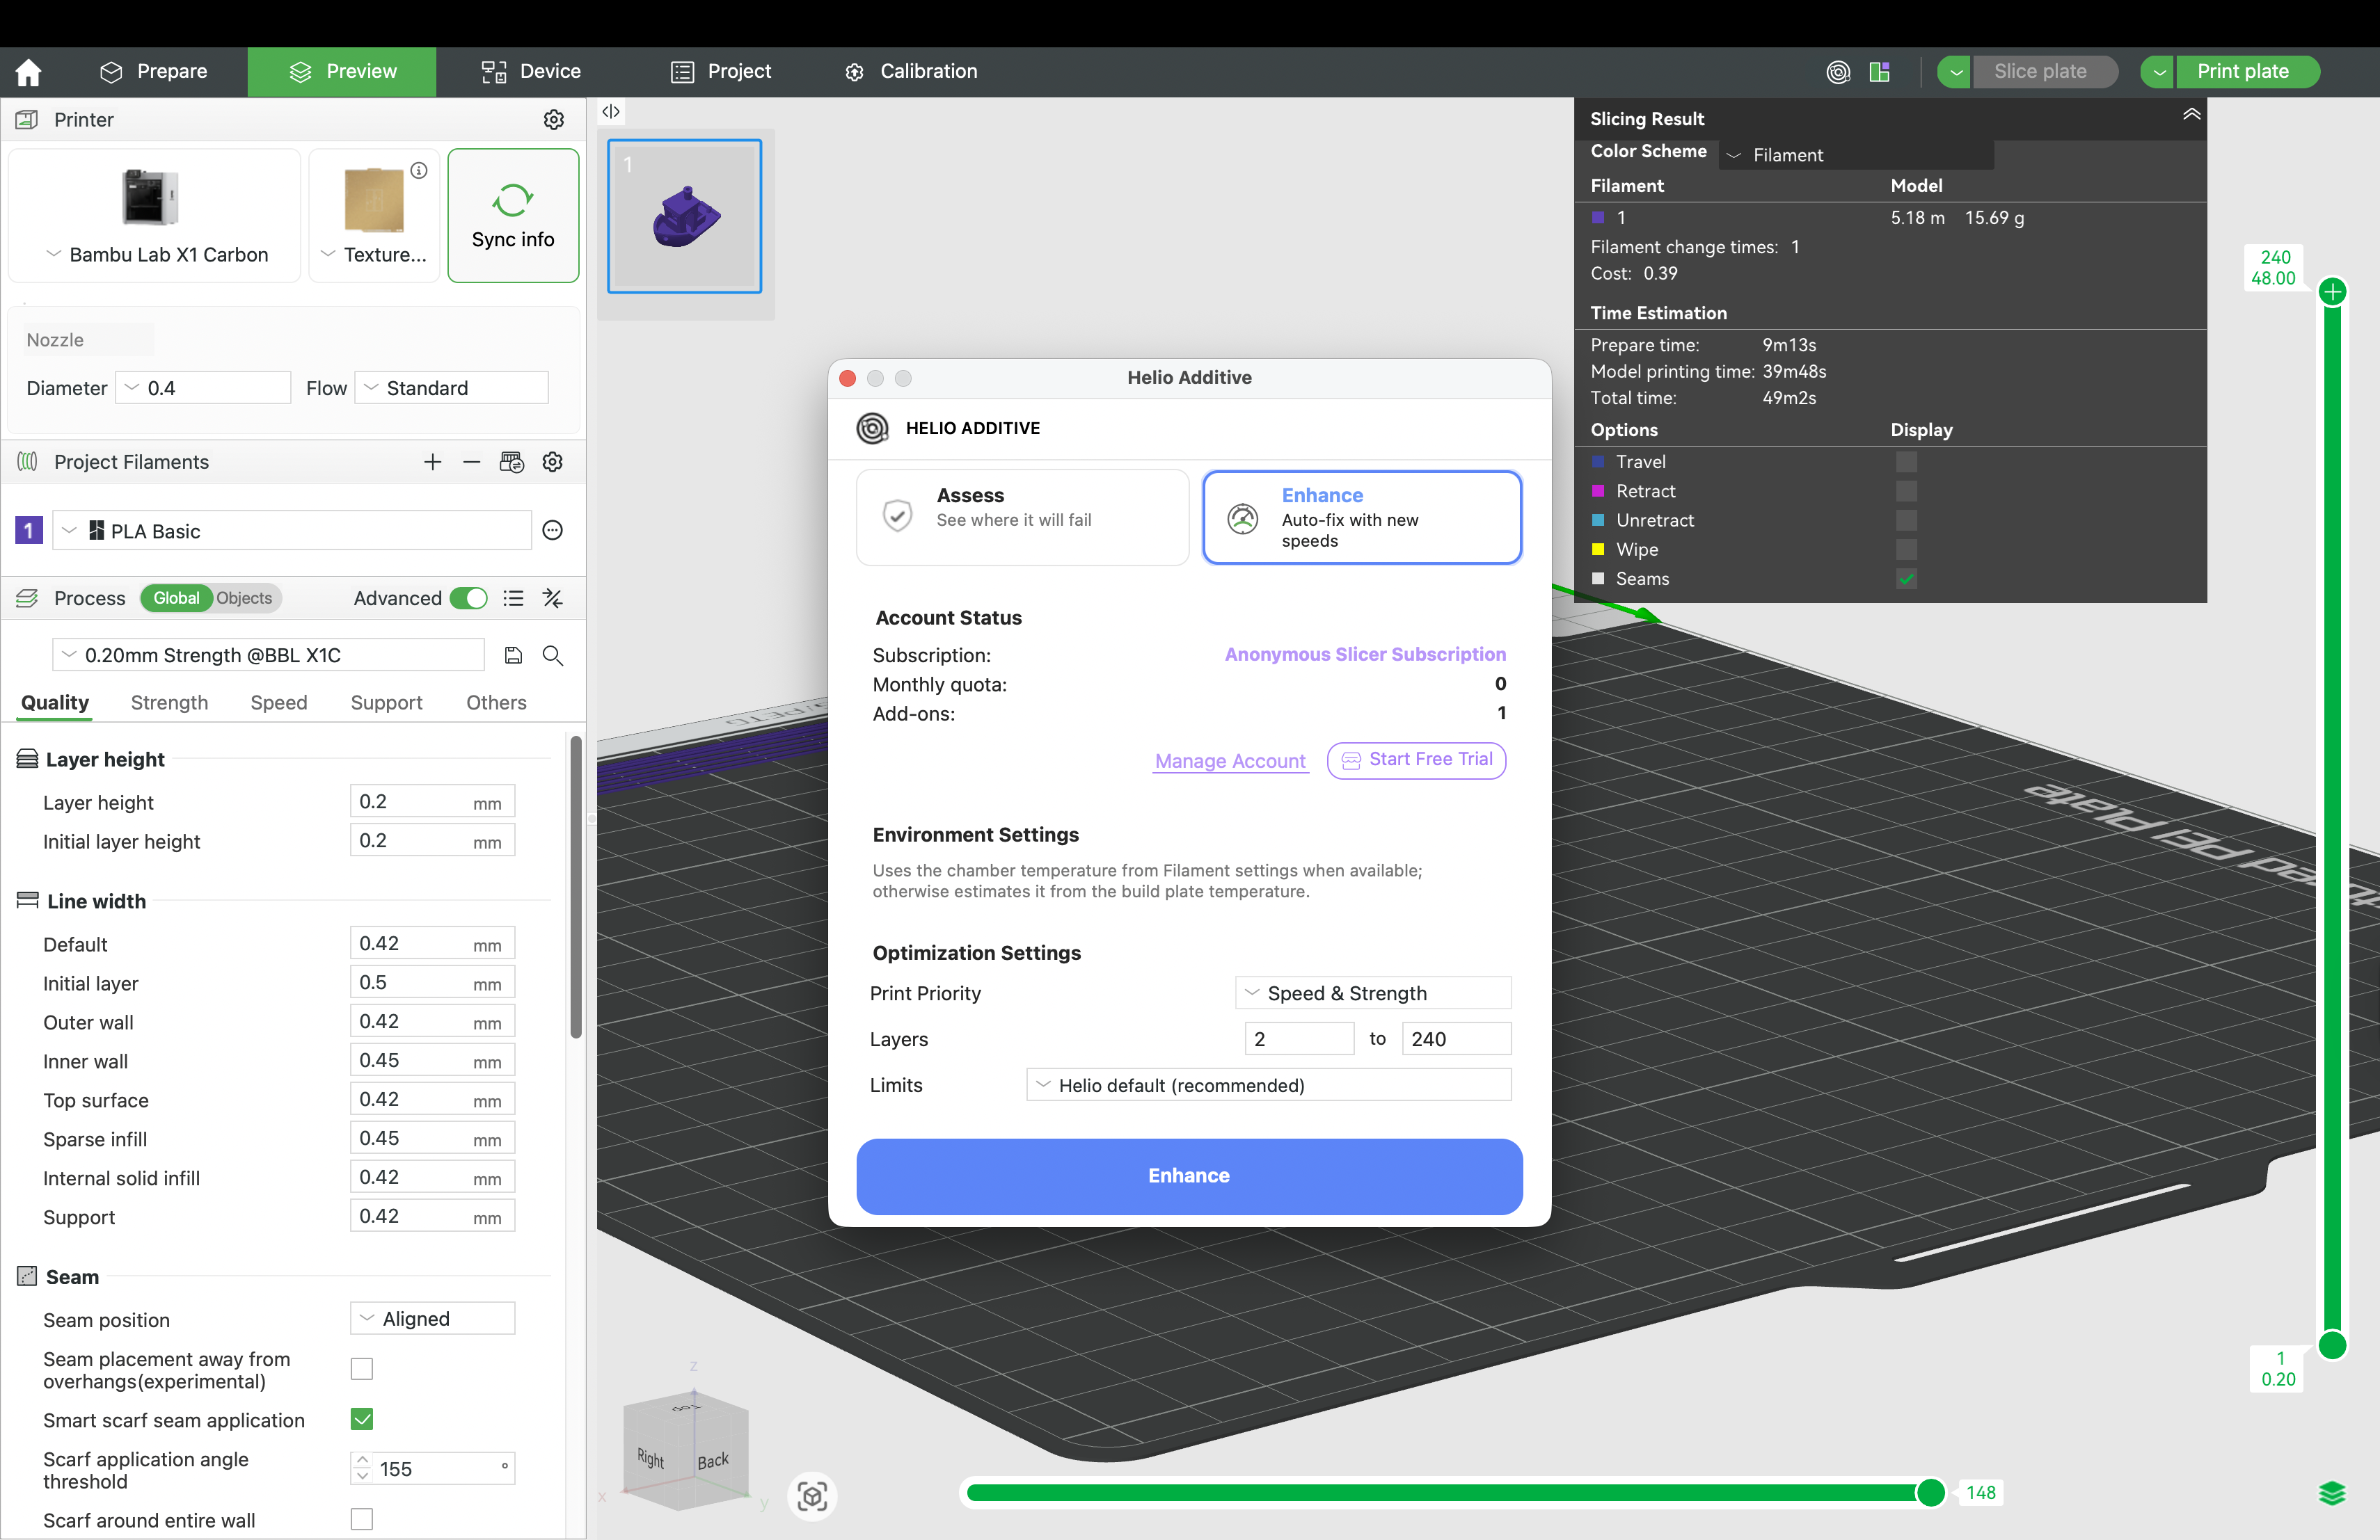
Task: Open printer settings gear icon
Action: 553,120
